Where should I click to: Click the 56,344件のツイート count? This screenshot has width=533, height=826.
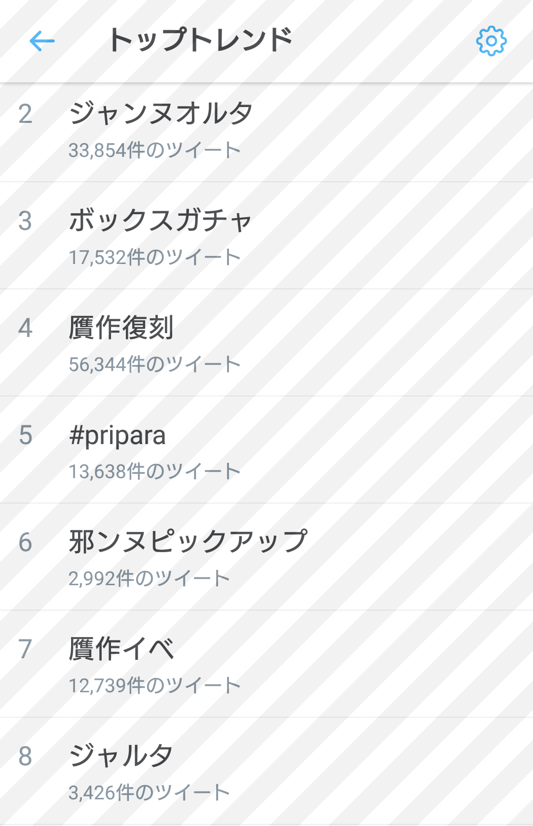[x=154, y=364]
